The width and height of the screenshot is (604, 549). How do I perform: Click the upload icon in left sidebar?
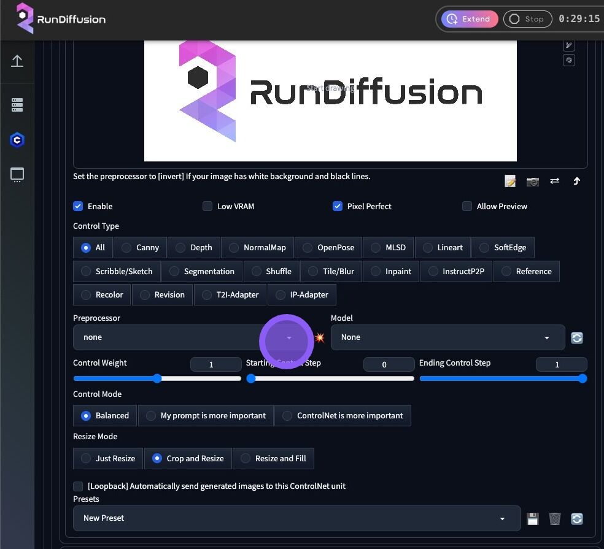(x=17, y=61)
